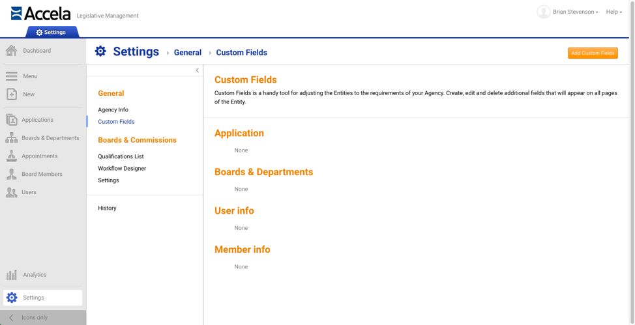Click the Custom Fields content title

246,79
